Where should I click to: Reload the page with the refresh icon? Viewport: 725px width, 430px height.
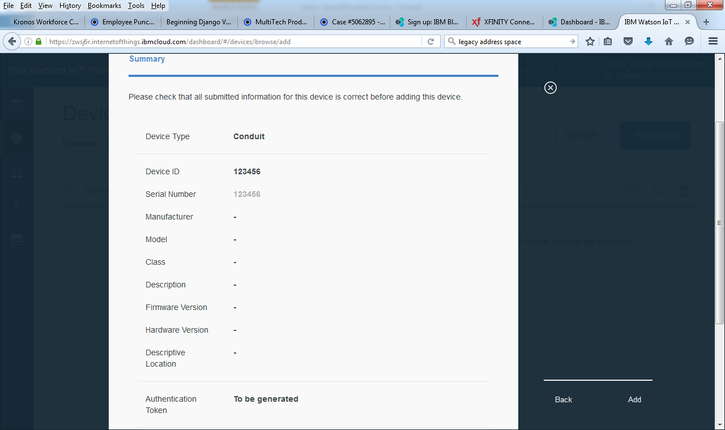(x=430, y=41)
